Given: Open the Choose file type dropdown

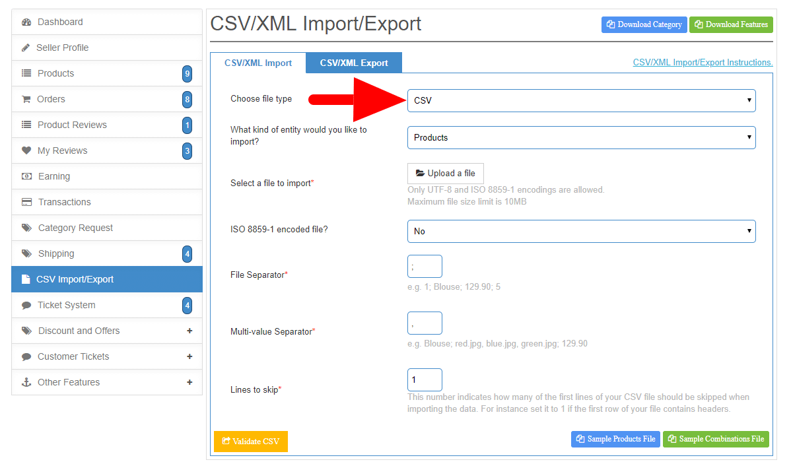Looking at the screenshot, I should click(581, 100).
